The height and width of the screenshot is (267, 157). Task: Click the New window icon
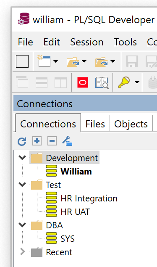click(44, 61)
